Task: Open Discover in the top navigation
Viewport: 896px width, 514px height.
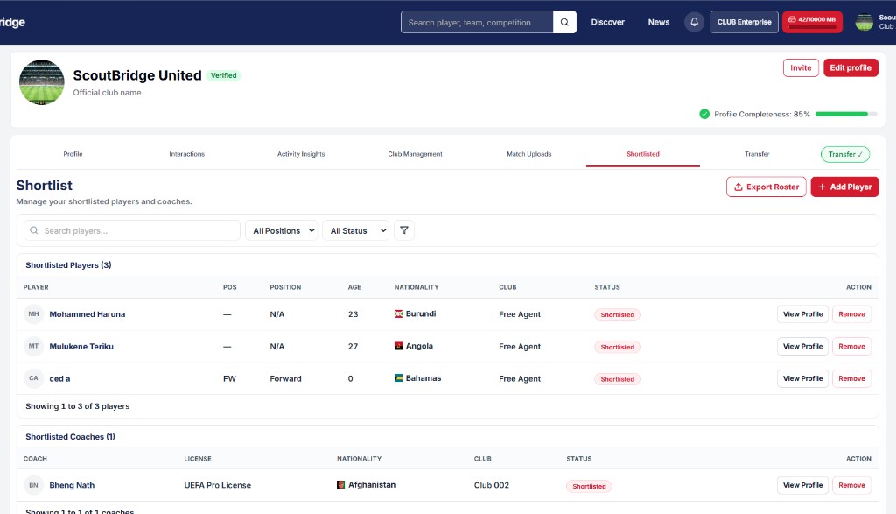Action: pos(607,22)
